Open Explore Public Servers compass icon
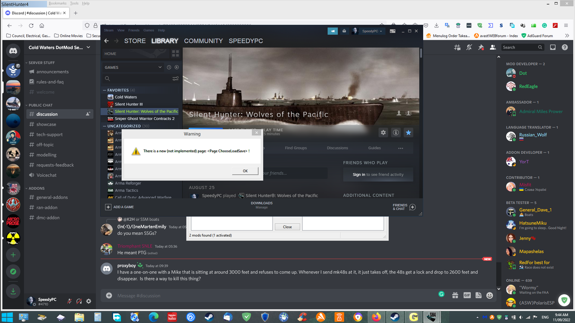Viewport: 575px width, 323px height. click(13, 271)
